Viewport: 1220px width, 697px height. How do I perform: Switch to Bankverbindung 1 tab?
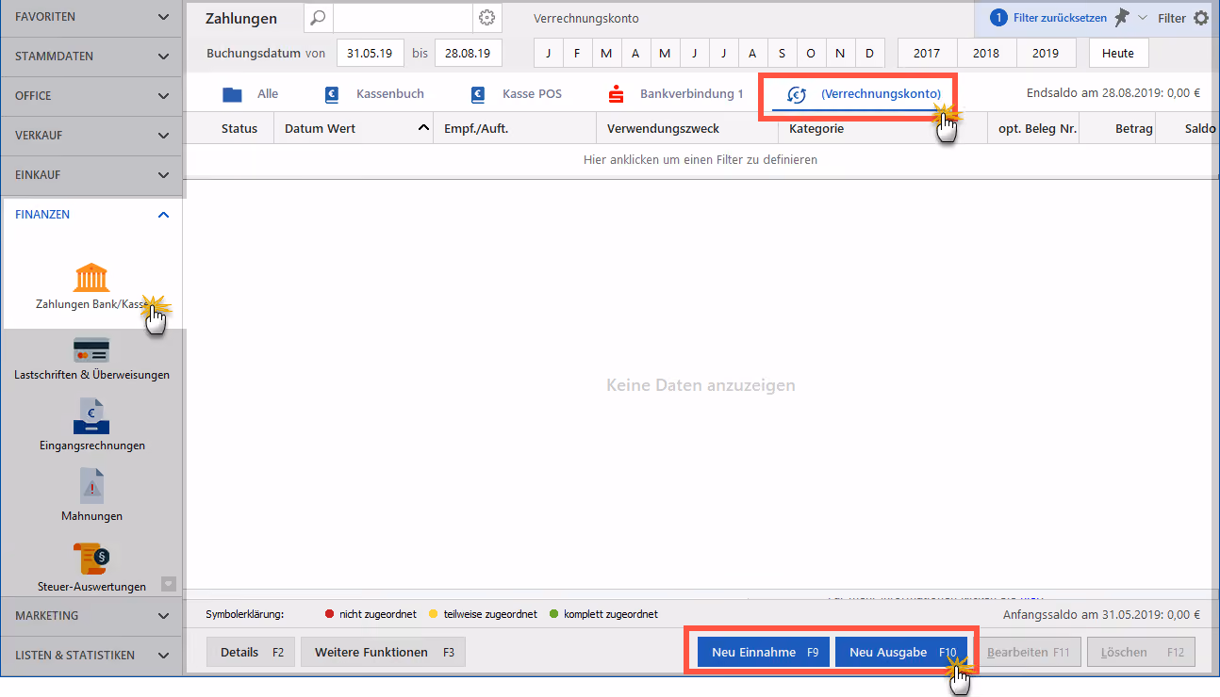click(676, 94)
